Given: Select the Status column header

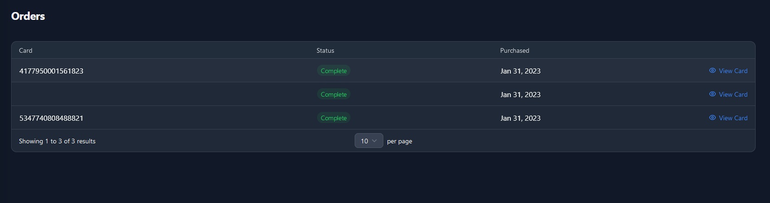Looking at the screenshot, I should [325, 50].
